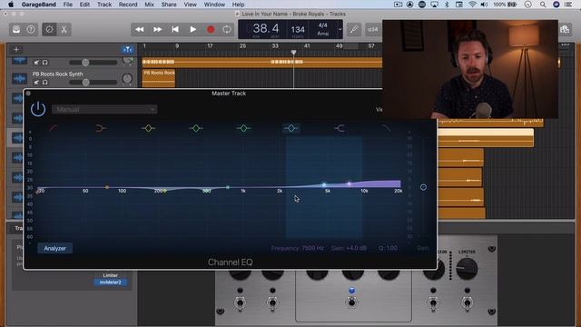Click the Gain +4.0 dB readout
The width and height of the screenshot is (581, 327).
(x=349, y=248)
